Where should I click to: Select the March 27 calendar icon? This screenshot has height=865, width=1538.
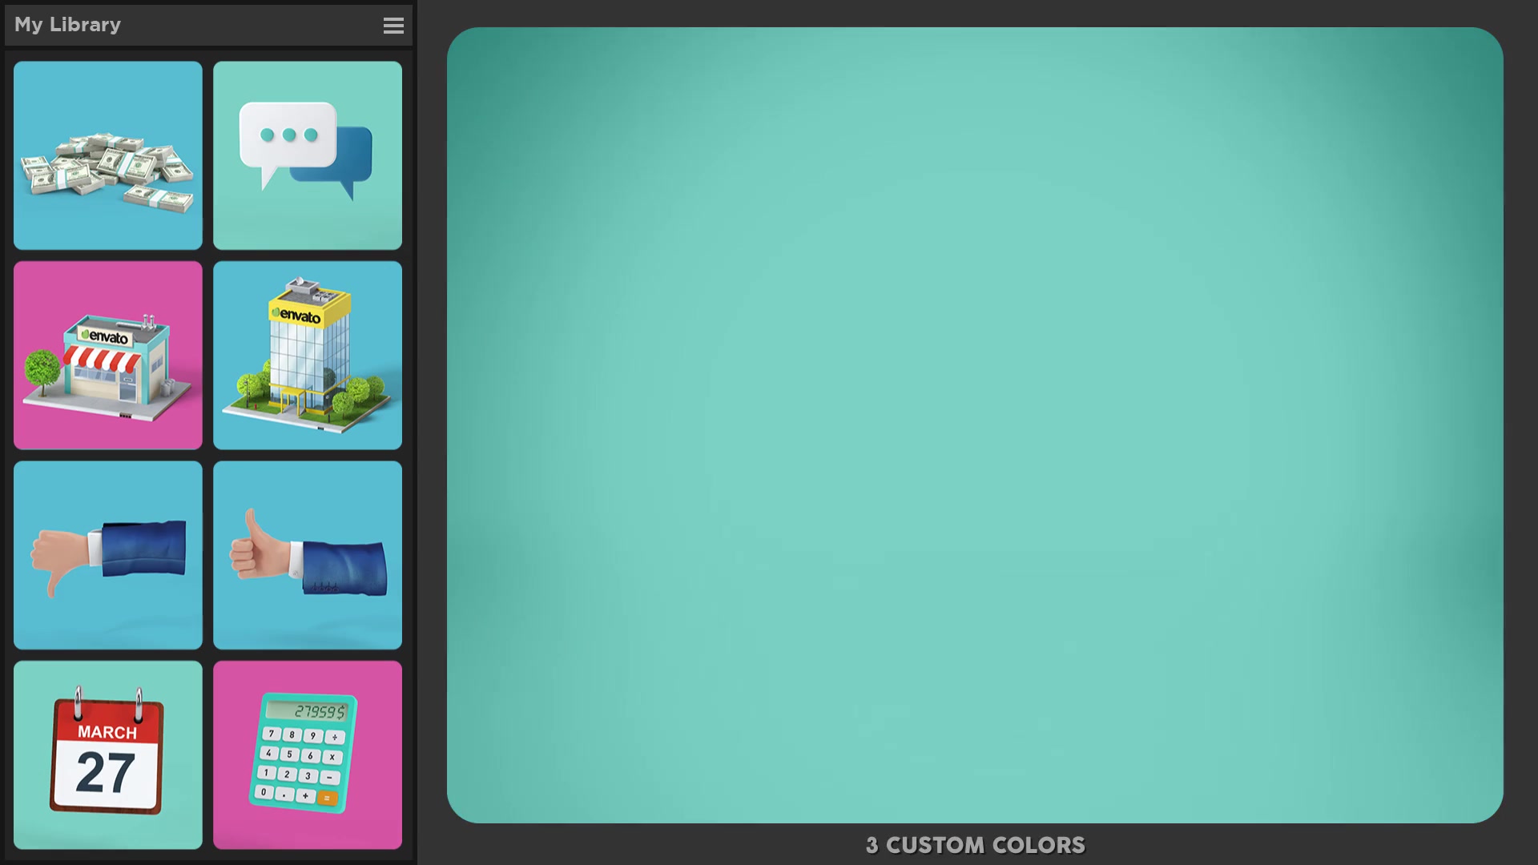(x=108, y=754)
